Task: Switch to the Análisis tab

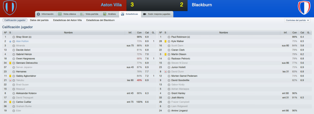Action: [x=110, y=14]
